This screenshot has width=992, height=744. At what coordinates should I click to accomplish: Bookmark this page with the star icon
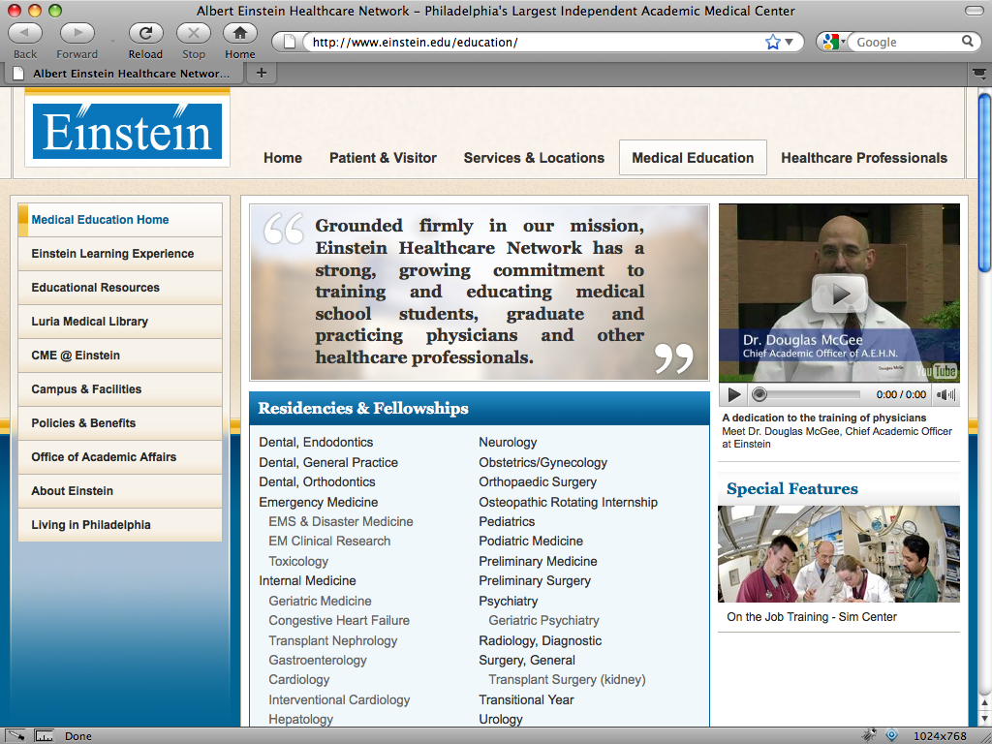pyautogui.click(x=772, y=43)
